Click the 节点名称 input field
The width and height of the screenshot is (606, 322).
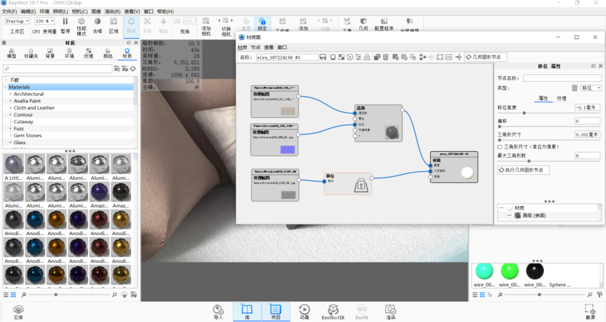pyautogui.click(x=562, y=78)
